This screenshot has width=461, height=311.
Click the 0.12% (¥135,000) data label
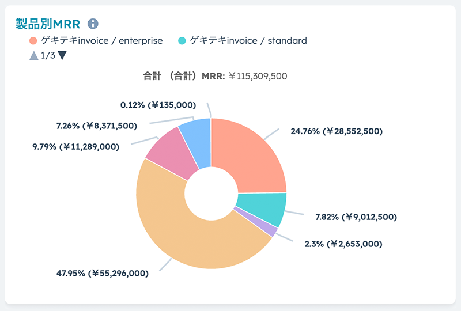pyautogui.click(x=157, y=105)
